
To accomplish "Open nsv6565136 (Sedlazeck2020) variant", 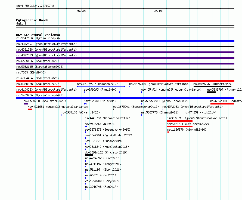I will click(38, 61).
